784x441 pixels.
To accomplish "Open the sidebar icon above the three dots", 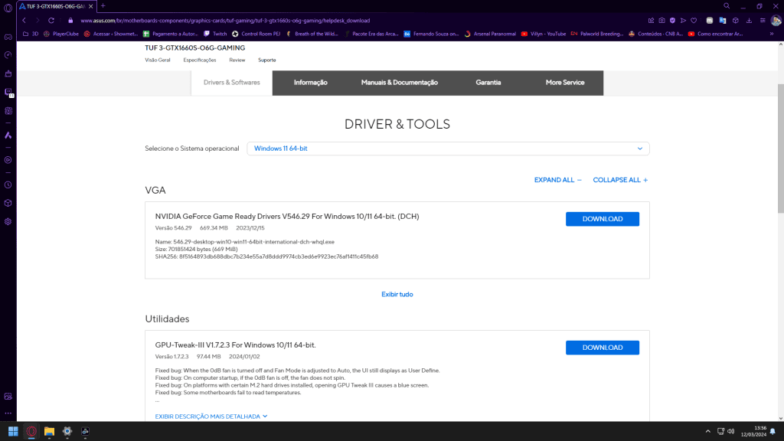I will 8,397.
